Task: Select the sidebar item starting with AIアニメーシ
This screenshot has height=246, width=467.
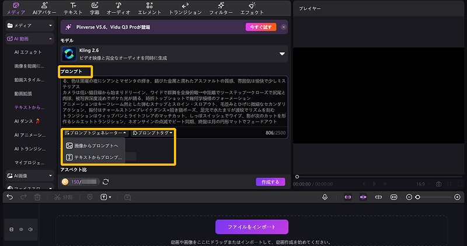Action: [30, 135]
